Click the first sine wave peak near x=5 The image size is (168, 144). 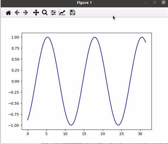pos(47,37)
